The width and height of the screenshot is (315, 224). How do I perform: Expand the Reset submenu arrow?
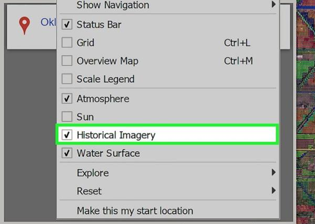tap(273, 190)
